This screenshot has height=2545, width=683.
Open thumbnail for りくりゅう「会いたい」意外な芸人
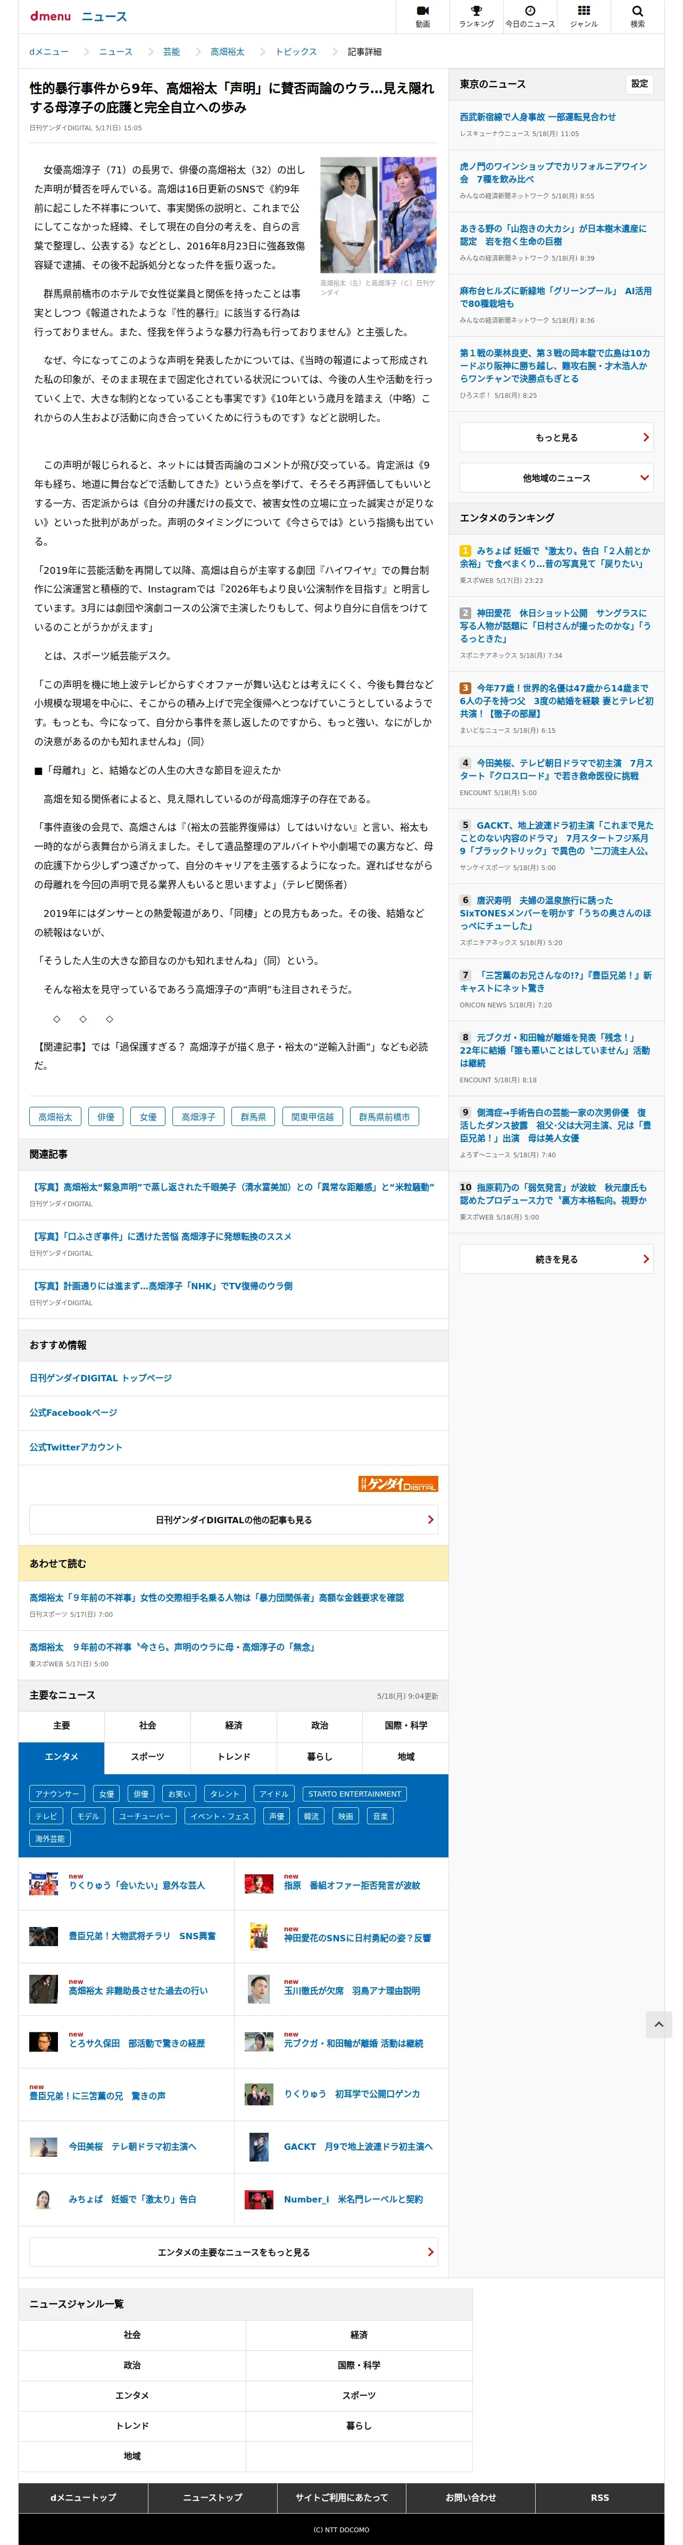pyautogui.click(x=44, y=1884)
